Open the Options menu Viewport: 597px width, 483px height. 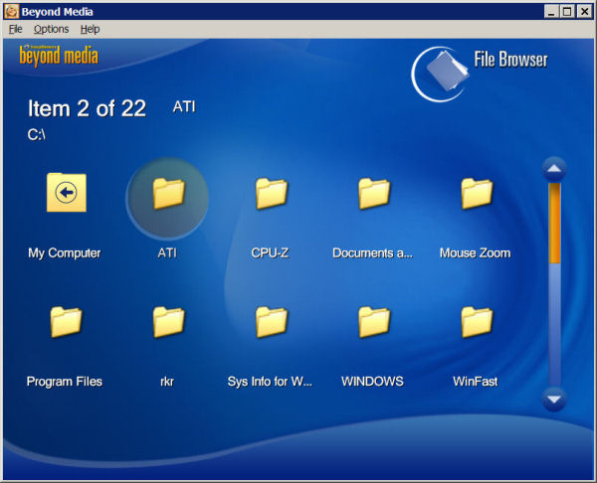coord(51,29)
